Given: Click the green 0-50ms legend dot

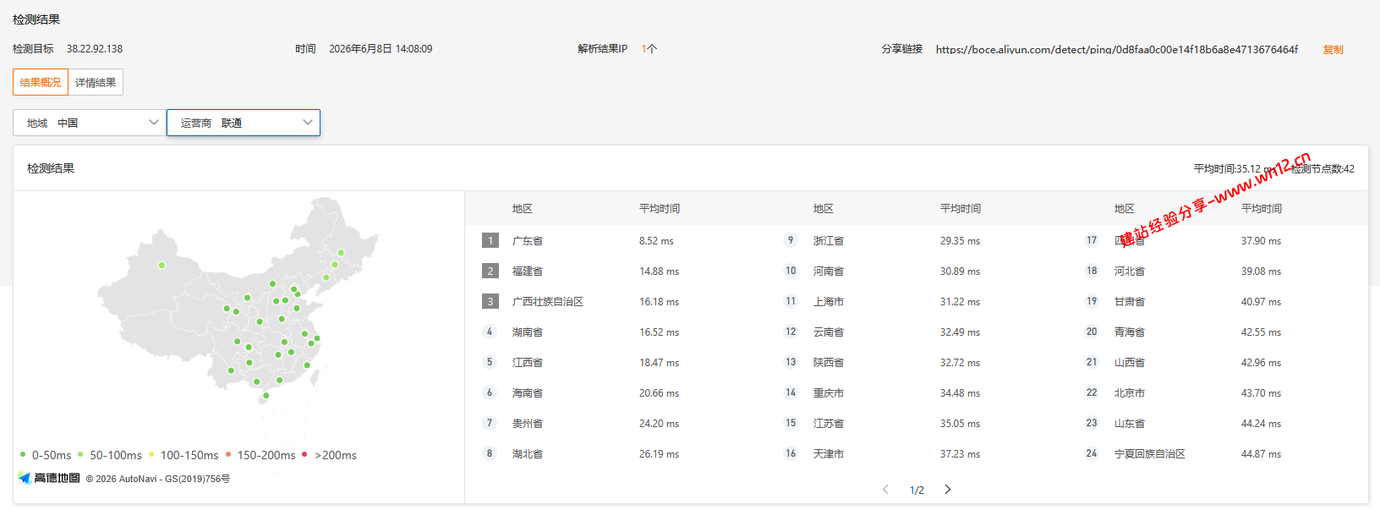Looking at the screenshot, I should pyautogui.click(x=23, y=454).
